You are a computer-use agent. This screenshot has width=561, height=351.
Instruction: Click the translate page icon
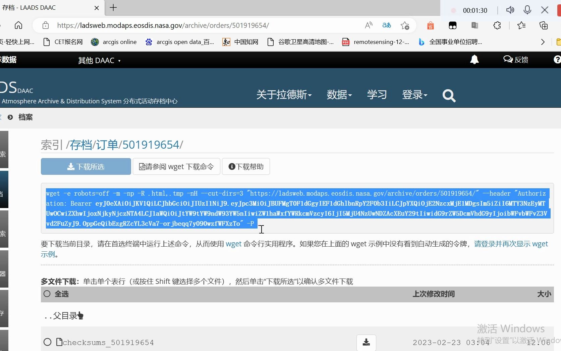[387, 25]
